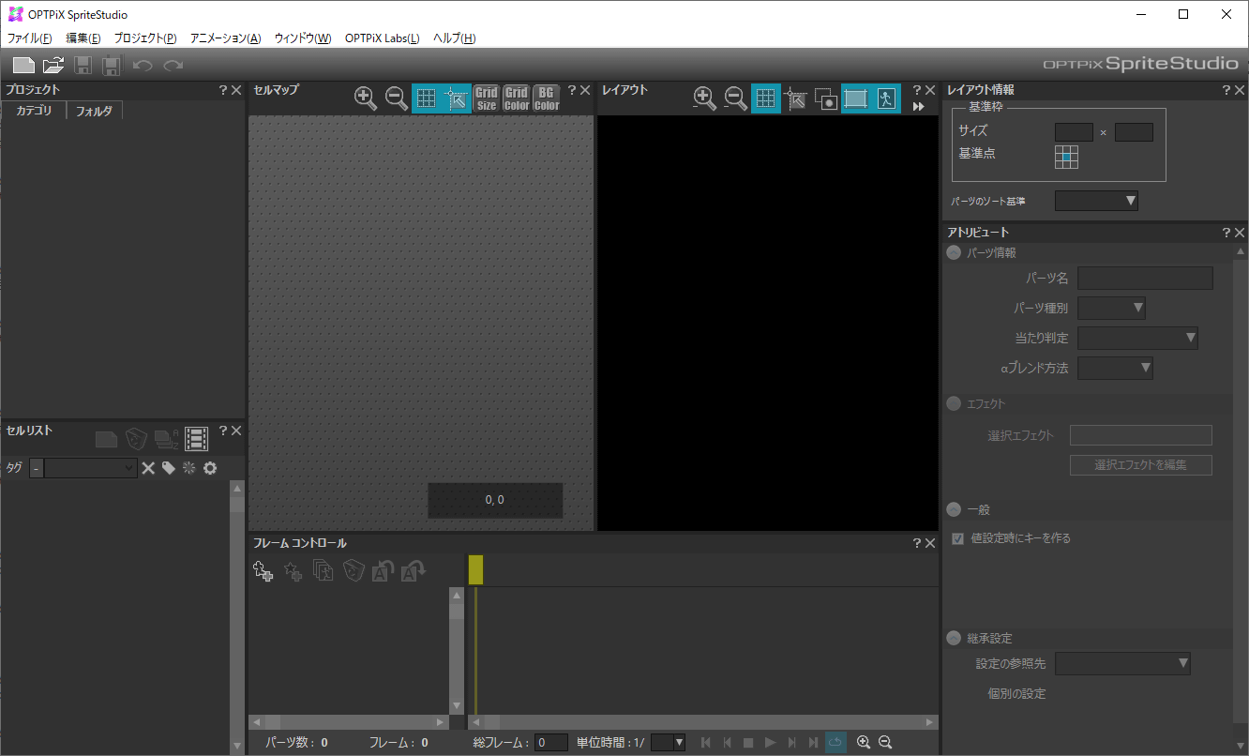Click the redo arrow icon

click(173, 66)
